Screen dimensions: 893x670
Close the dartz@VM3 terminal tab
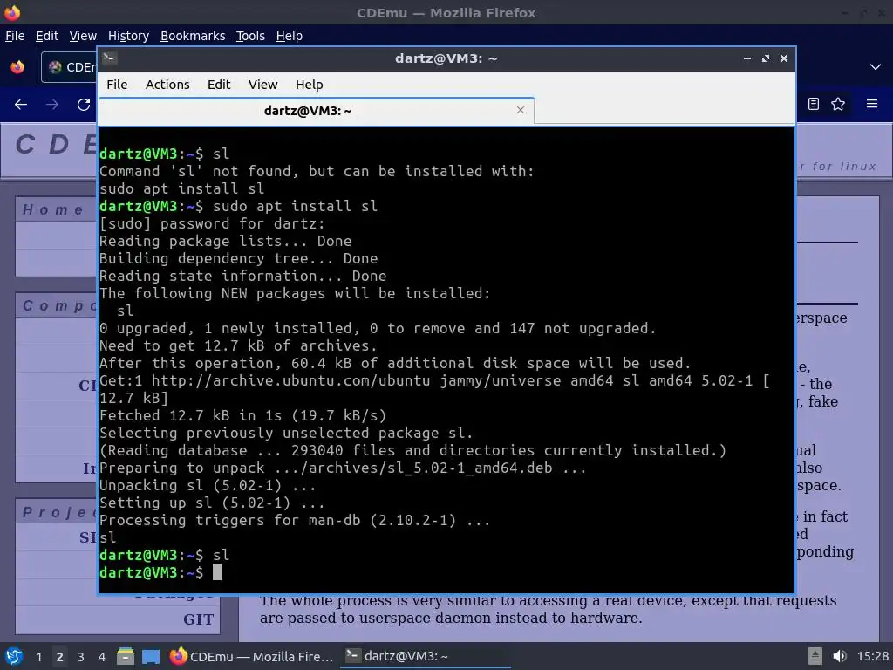pos(521,110)
